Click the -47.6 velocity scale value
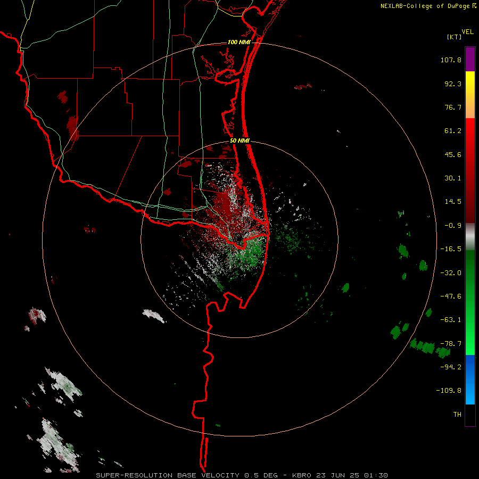The image size is (479, 479). point(451,296)
